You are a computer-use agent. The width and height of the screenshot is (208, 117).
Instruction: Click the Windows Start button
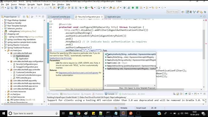point(4,113)
